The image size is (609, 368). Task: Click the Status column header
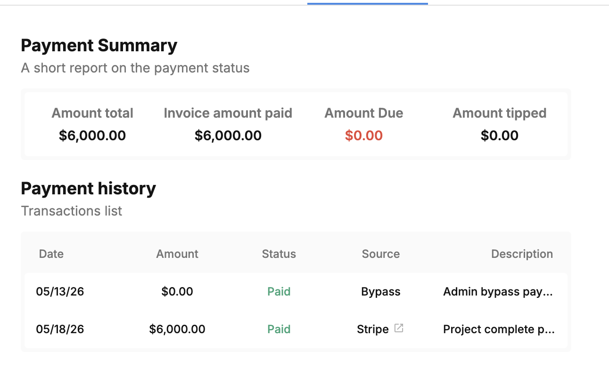[x=279, y=254]
